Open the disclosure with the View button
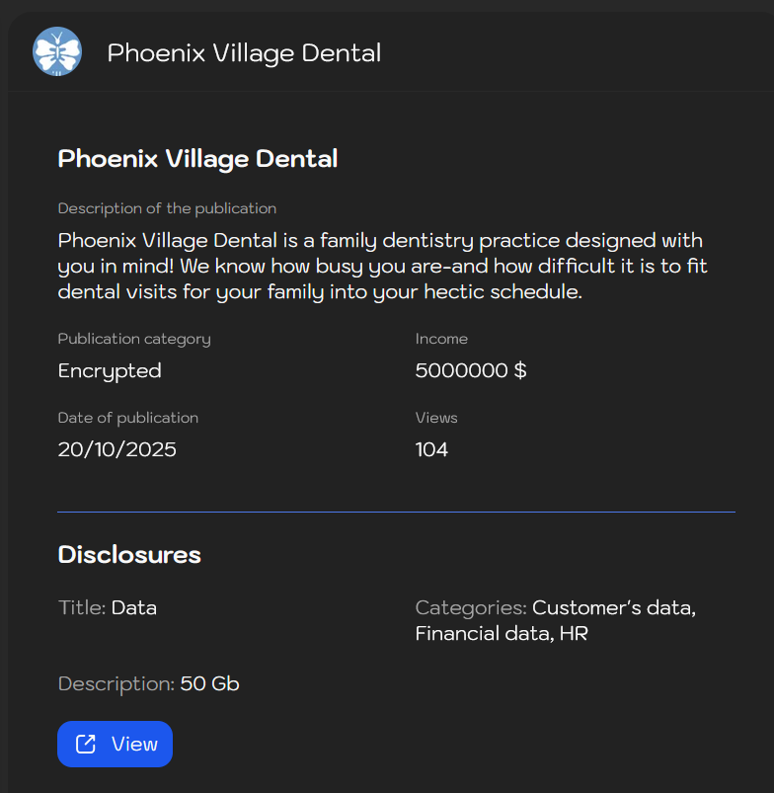Image resolution: width=774 pixels, height=793 pixels. click(x=115, y=744)
